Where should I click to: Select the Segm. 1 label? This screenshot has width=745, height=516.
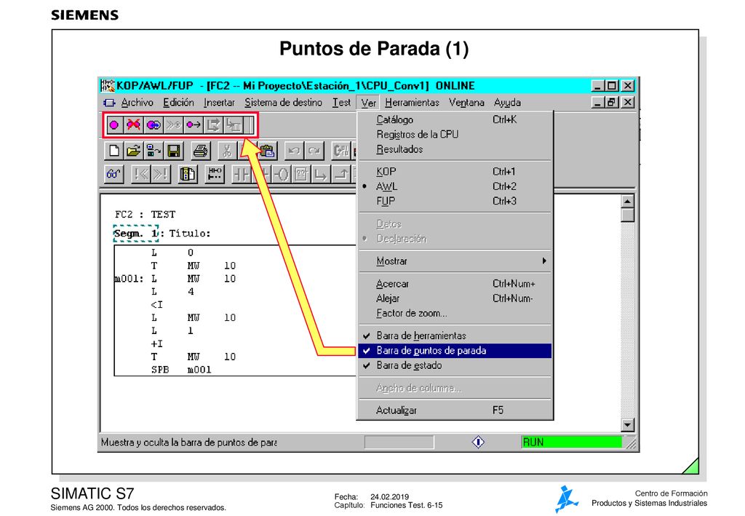click(135, 234)
